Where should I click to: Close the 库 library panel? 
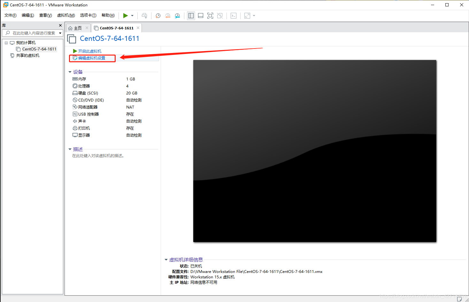coord(60,25)
